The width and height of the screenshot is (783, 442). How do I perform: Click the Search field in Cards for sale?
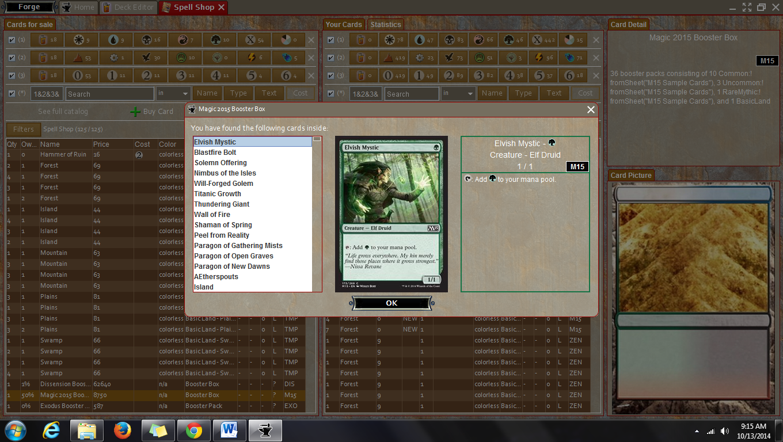point(109,94)
